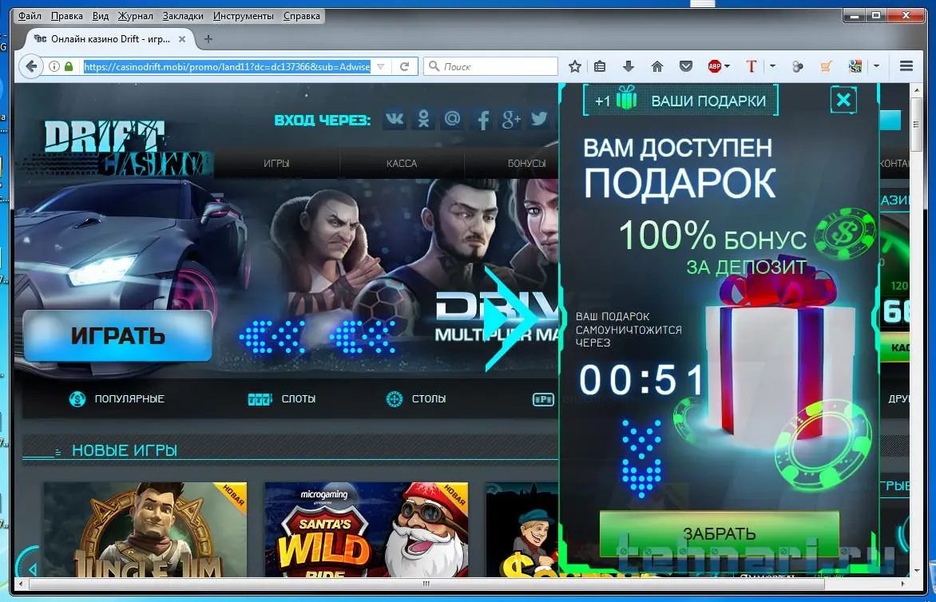The image size is (936, 602).
Task: Expand the address bar history dropdown
Action: coord(381,66)
